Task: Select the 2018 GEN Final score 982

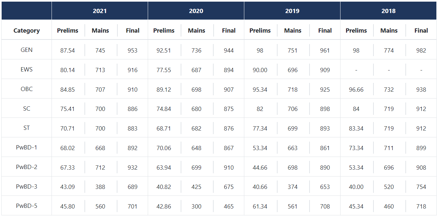Action: pyautogui.click(x=421, y=51)
